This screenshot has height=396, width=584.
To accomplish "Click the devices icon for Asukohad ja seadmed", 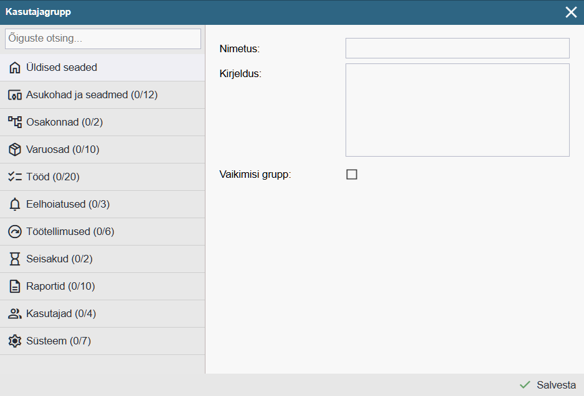I will pyautogui.click(x=15, y=95).
